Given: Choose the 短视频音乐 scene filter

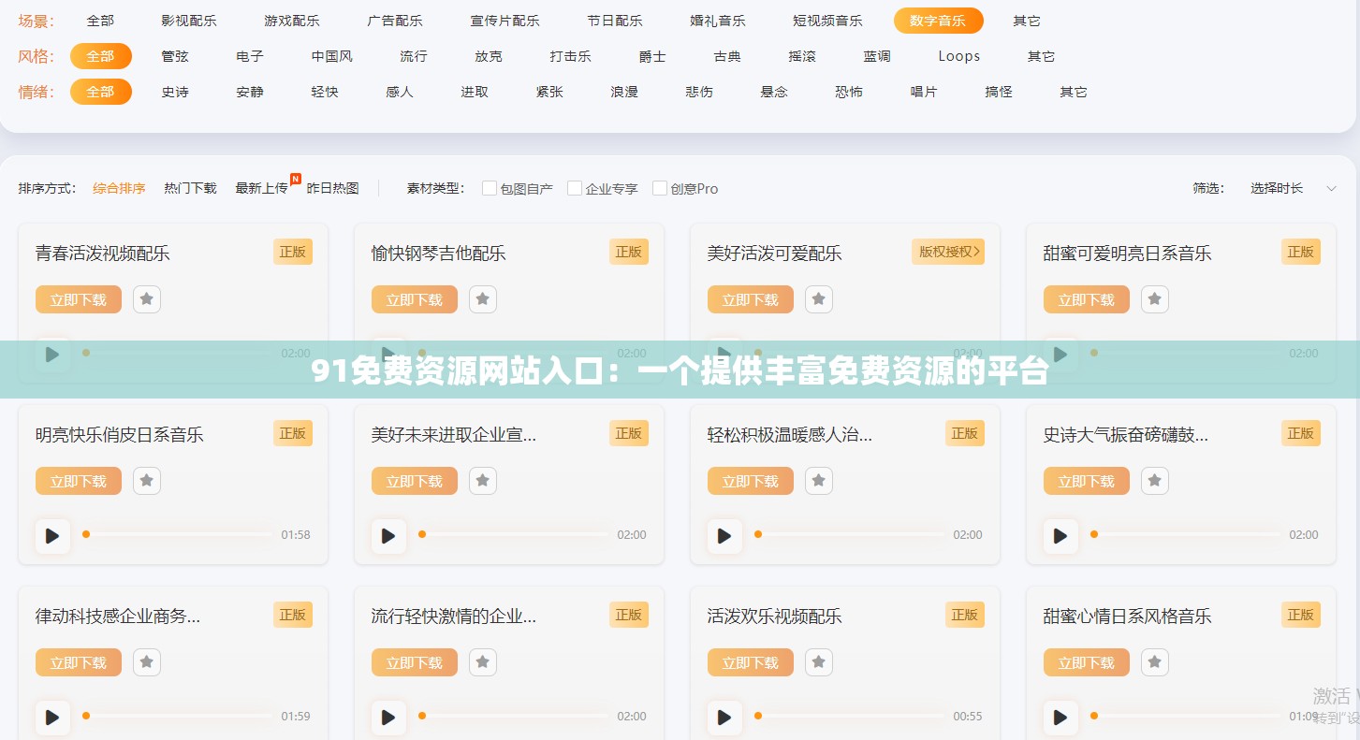Looking at the screenshot, I should (x=827, y=21).
